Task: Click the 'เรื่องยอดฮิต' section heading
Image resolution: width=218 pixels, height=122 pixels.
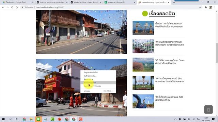Action: coord(162,14)
